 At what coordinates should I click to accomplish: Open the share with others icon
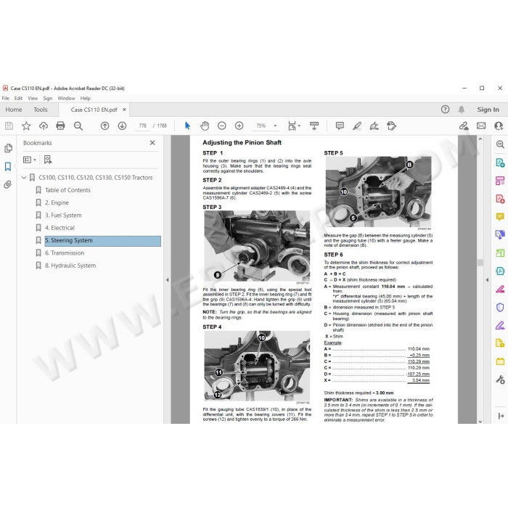tap(499, 126)
